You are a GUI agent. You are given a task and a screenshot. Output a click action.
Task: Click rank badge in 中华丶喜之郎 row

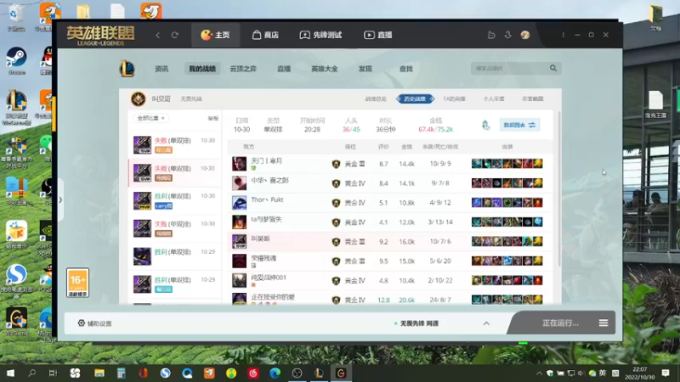(x=336, y=183)
